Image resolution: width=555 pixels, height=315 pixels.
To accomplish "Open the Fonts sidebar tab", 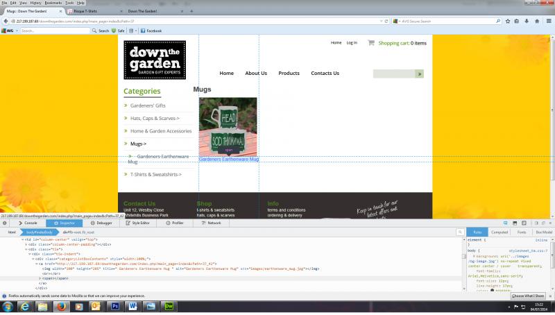I will point(522,232).
